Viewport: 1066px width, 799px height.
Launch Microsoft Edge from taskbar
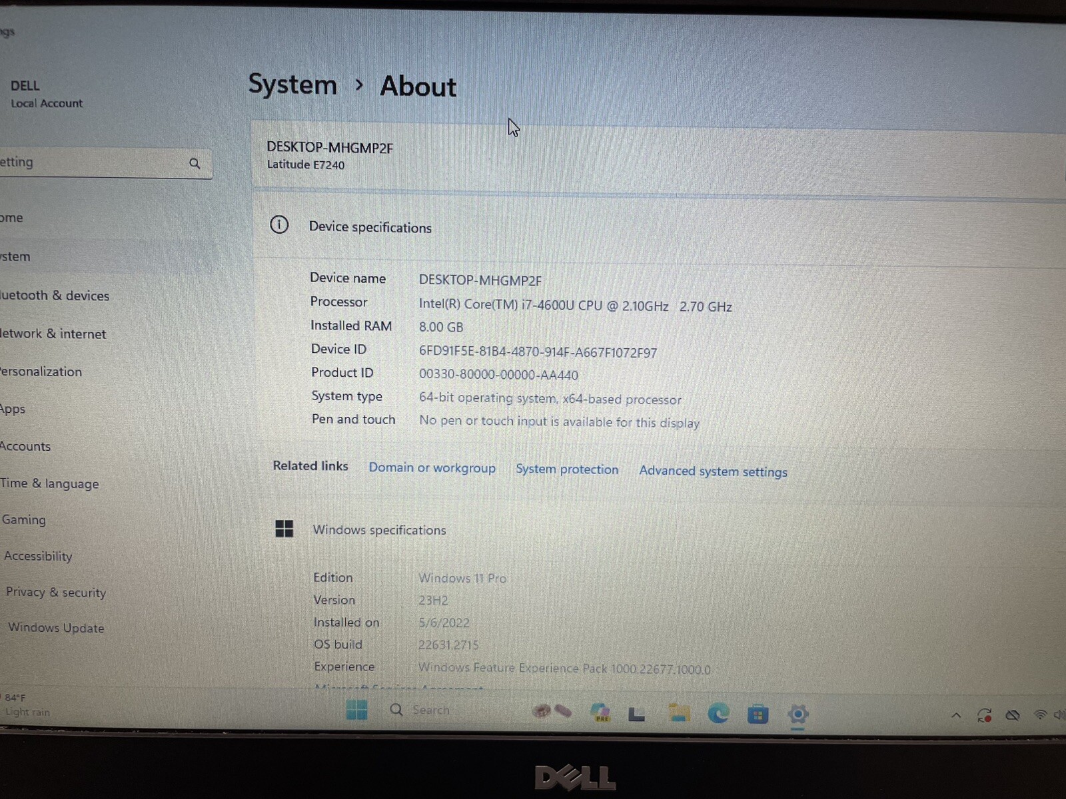(718, 714)
